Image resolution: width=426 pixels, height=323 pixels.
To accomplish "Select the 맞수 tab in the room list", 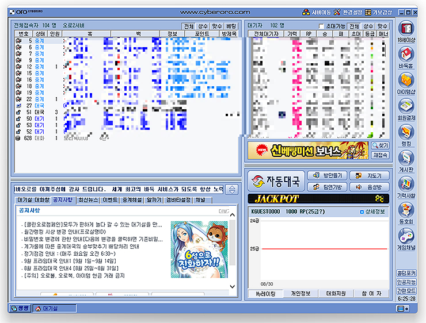I will pos(217,26).
